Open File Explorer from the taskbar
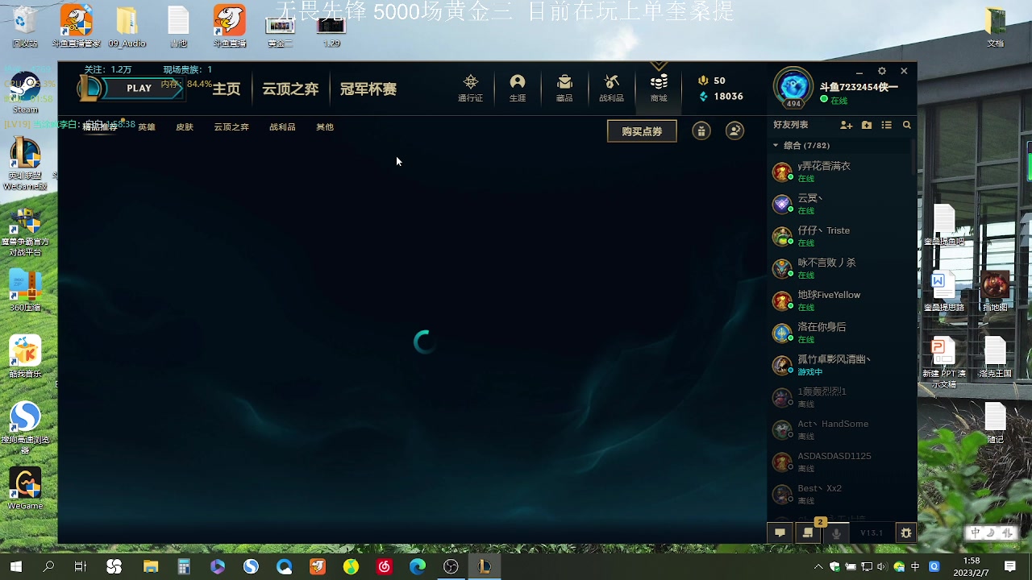The image size is (1032, 580). (x=151, y=566)
